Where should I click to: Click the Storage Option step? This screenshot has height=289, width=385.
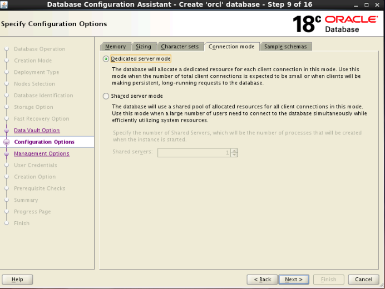tap(33, 107)
